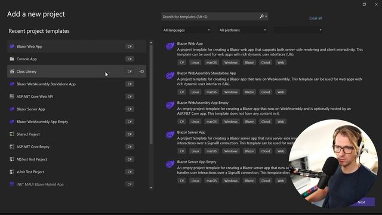Viewport: 382px width, 215px height.
Task: Select ASP.NET Core Empty template row
Action: point(76,146)
